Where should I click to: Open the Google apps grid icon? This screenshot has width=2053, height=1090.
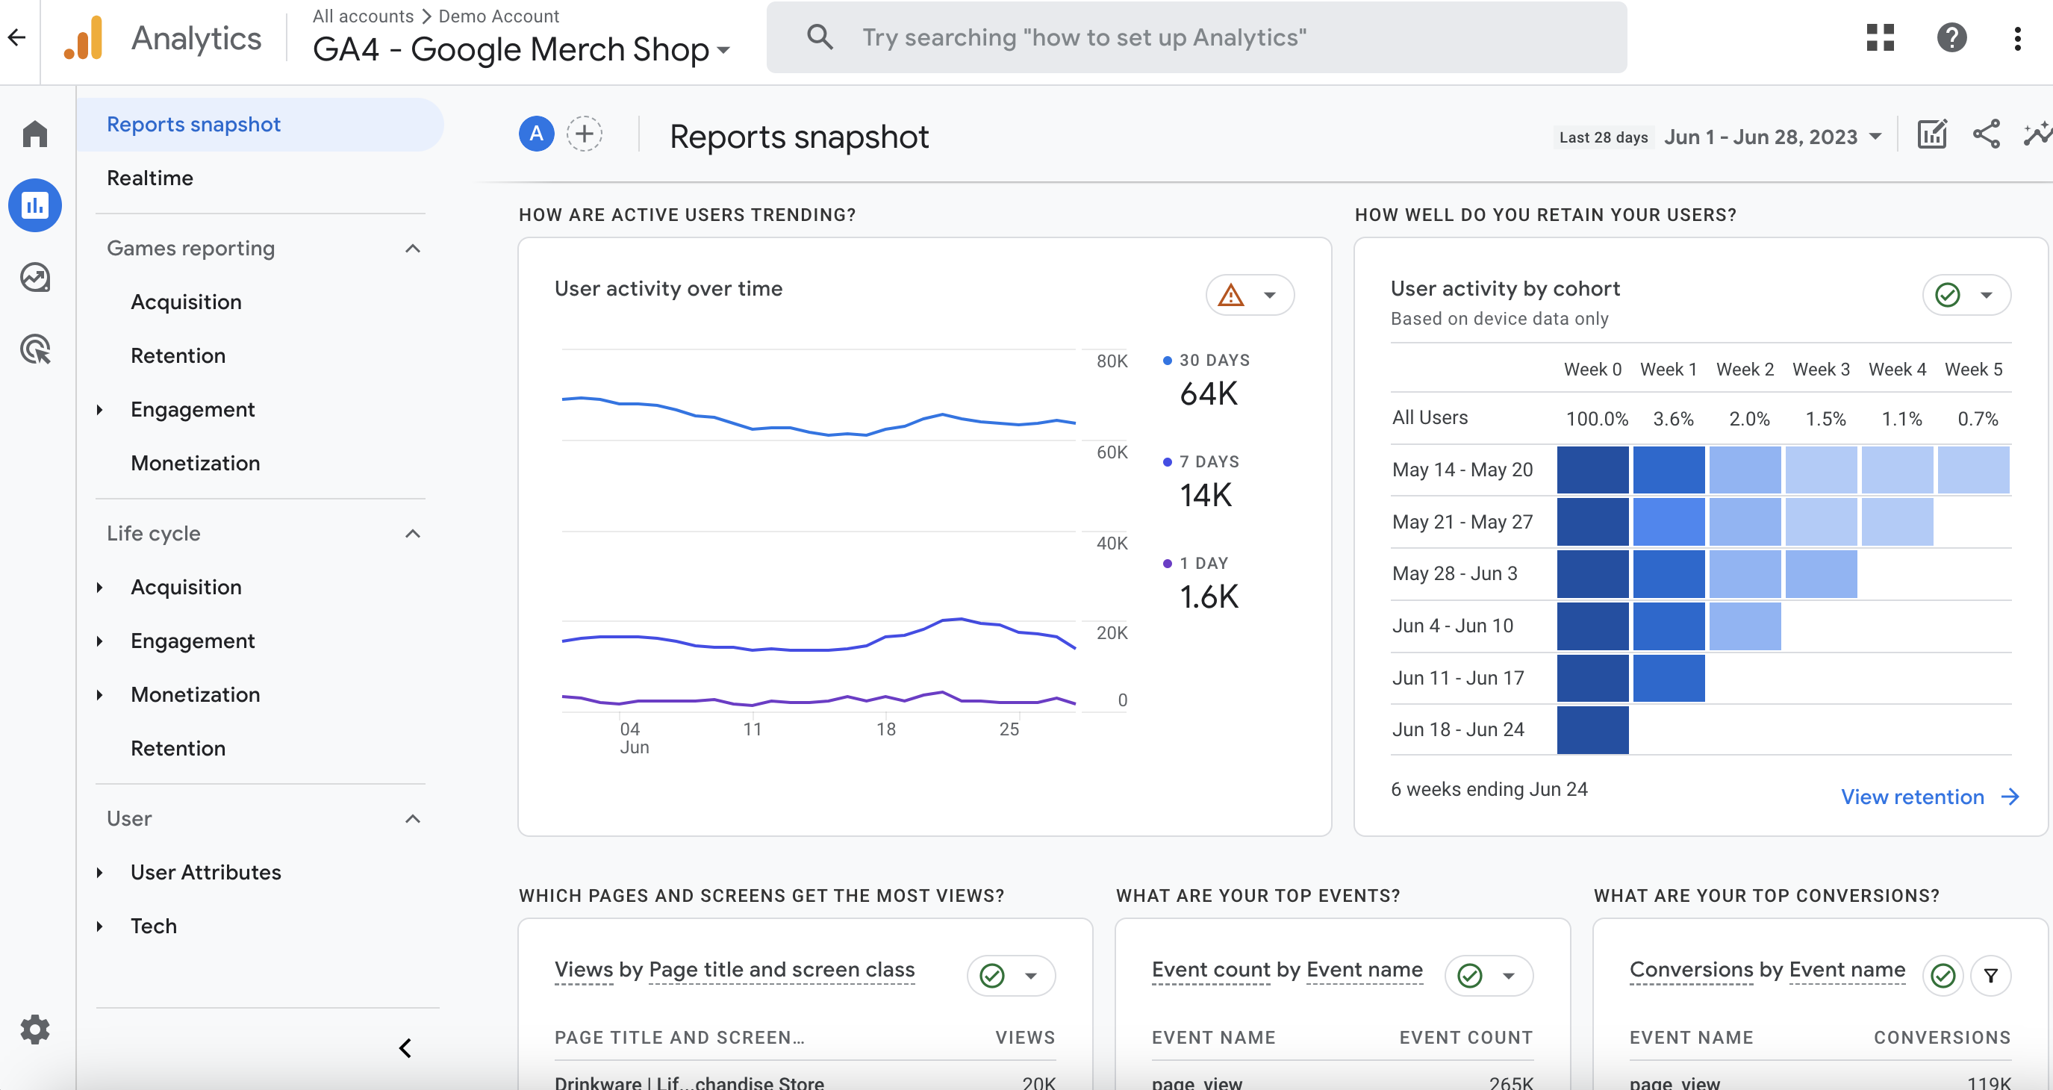[x=1880, y=37]
